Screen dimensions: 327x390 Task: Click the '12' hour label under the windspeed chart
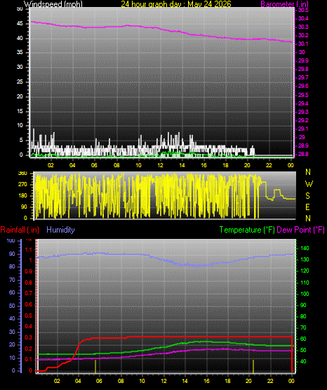point(160,165)
